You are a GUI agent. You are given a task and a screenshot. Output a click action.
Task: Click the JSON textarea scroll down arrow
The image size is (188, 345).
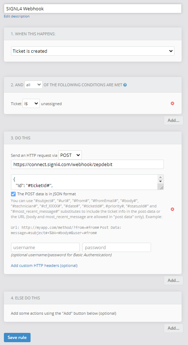click(161, 181)
